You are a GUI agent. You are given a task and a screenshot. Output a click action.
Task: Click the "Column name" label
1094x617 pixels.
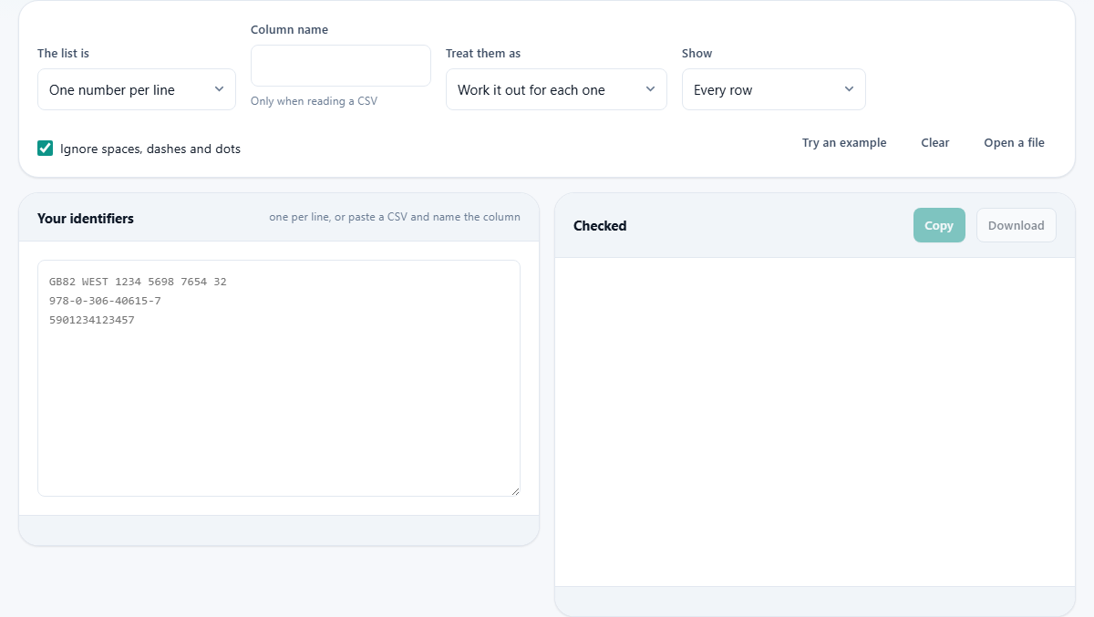289,29
